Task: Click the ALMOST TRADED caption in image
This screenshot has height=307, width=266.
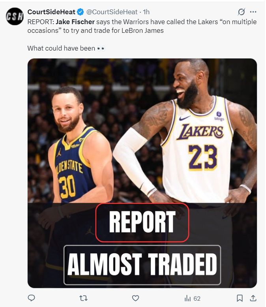Action: pos(142,265)
